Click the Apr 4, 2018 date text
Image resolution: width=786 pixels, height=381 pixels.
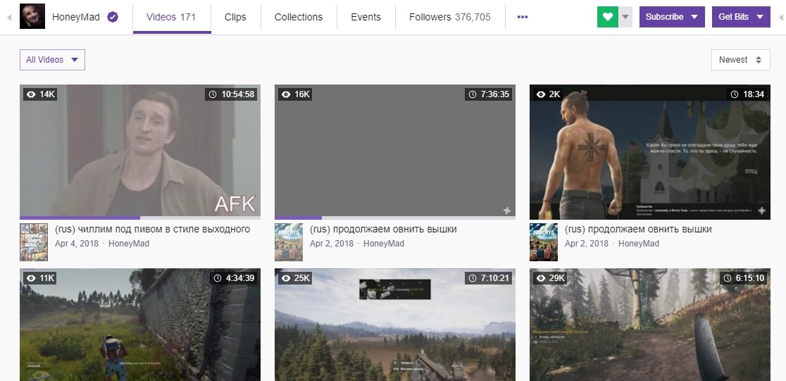76,244
